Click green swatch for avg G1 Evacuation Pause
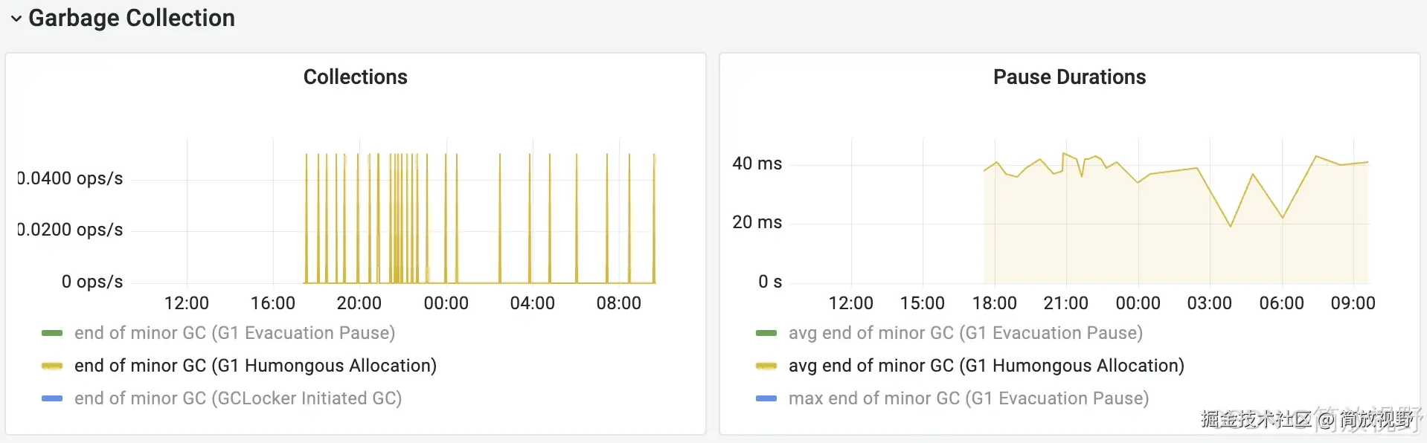 pyautogui.click(x=766, y=333)
